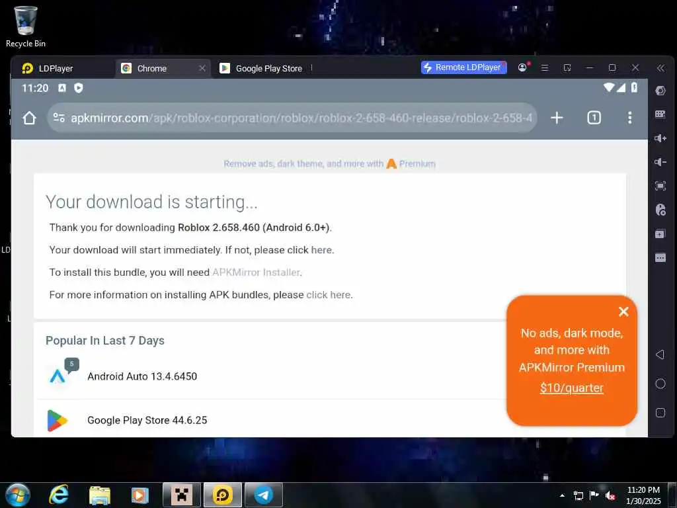
Task: Open Google Play Store 44.6.25 entry
Action: (x=147, y=420)
